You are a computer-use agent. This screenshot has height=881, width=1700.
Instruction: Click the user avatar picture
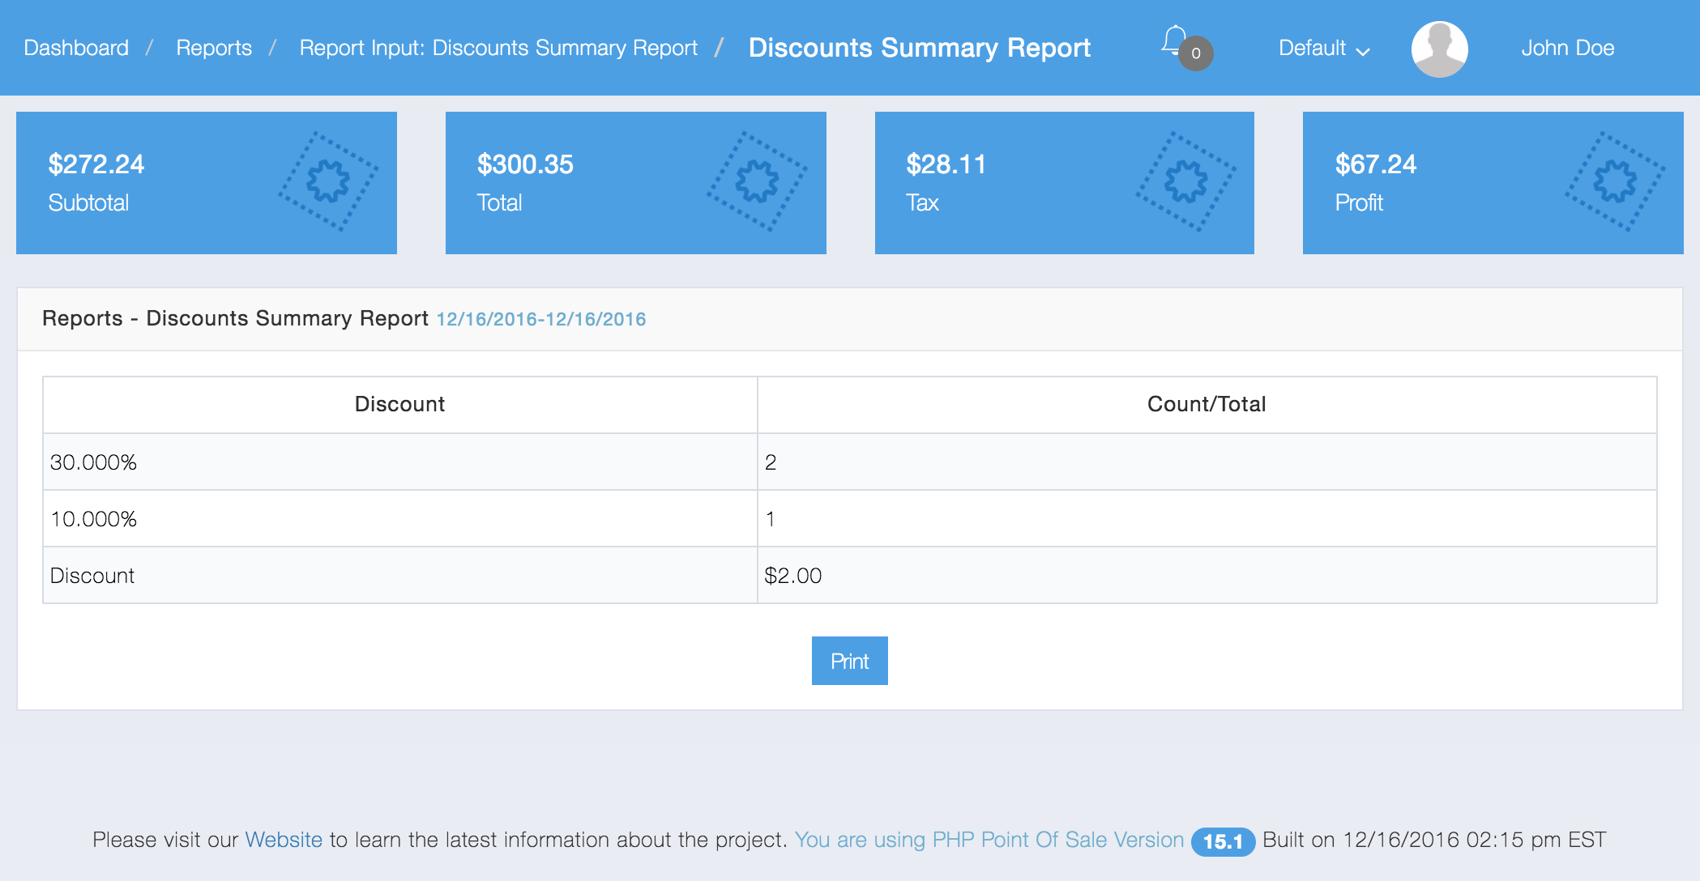(x=1439, y=49)
